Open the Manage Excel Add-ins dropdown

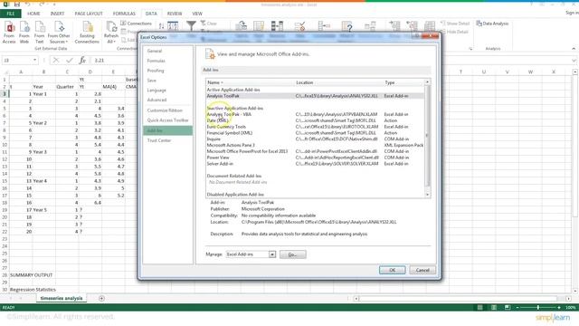272,254
